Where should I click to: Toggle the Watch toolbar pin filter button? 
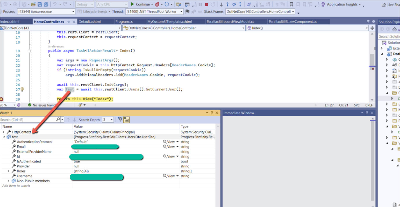click(120, 119)
